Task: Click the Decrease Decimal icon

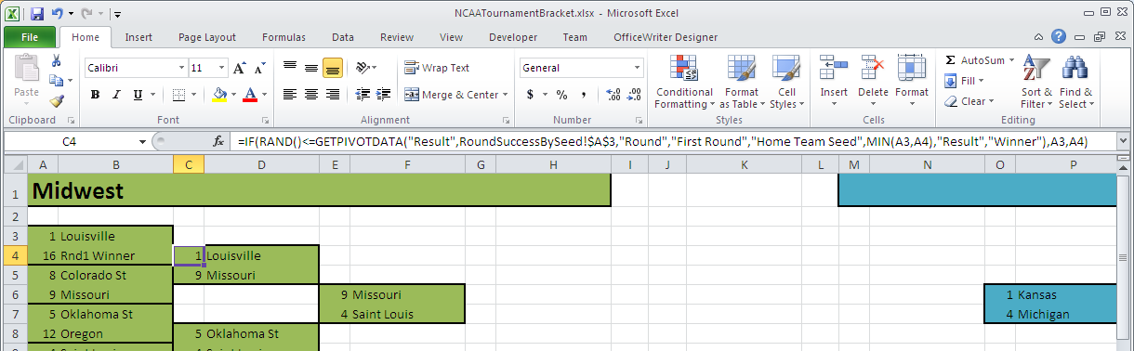Action: (x=634, y=94)
